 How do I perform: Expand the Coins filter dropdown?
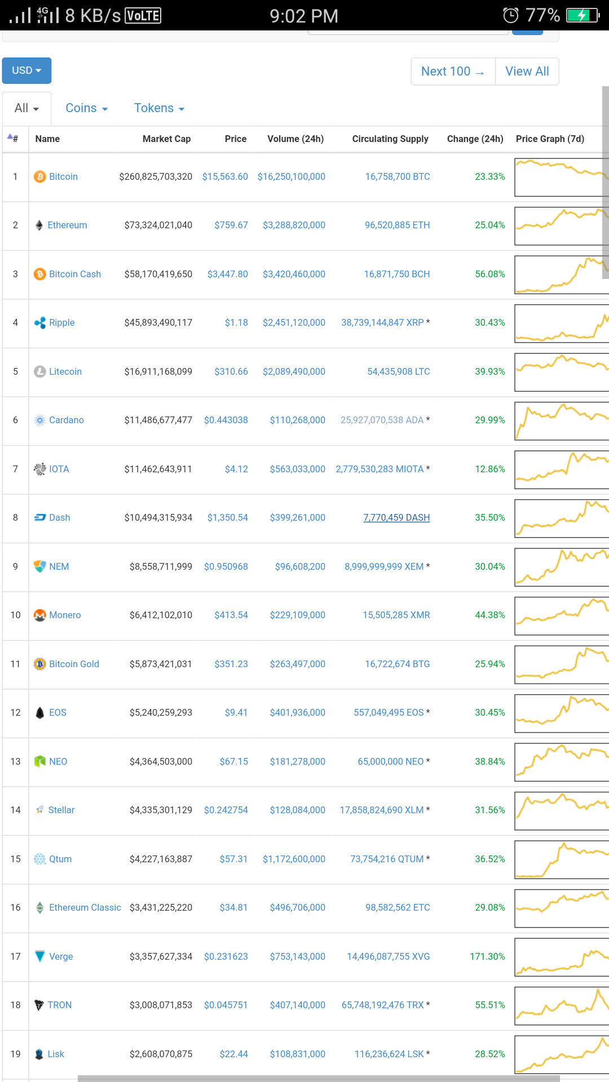pyautogui.click(x=86, y=108)
